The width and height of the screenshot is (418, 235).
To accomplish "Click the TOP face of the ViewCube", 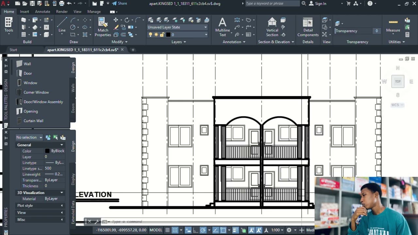I will click(x=398, y=82).
